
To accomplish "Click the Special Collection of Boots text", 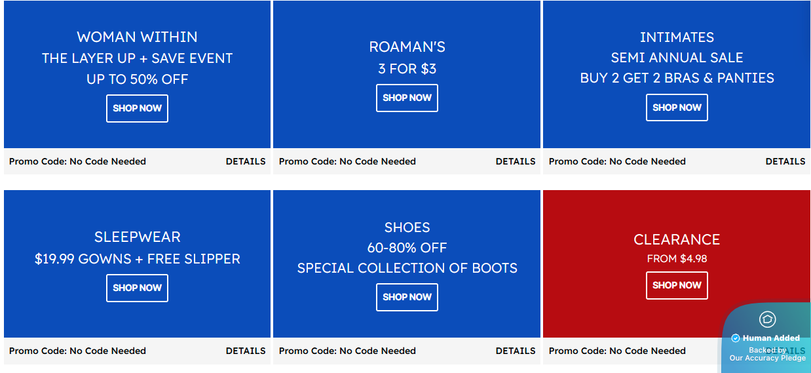I will pos(407,268).
